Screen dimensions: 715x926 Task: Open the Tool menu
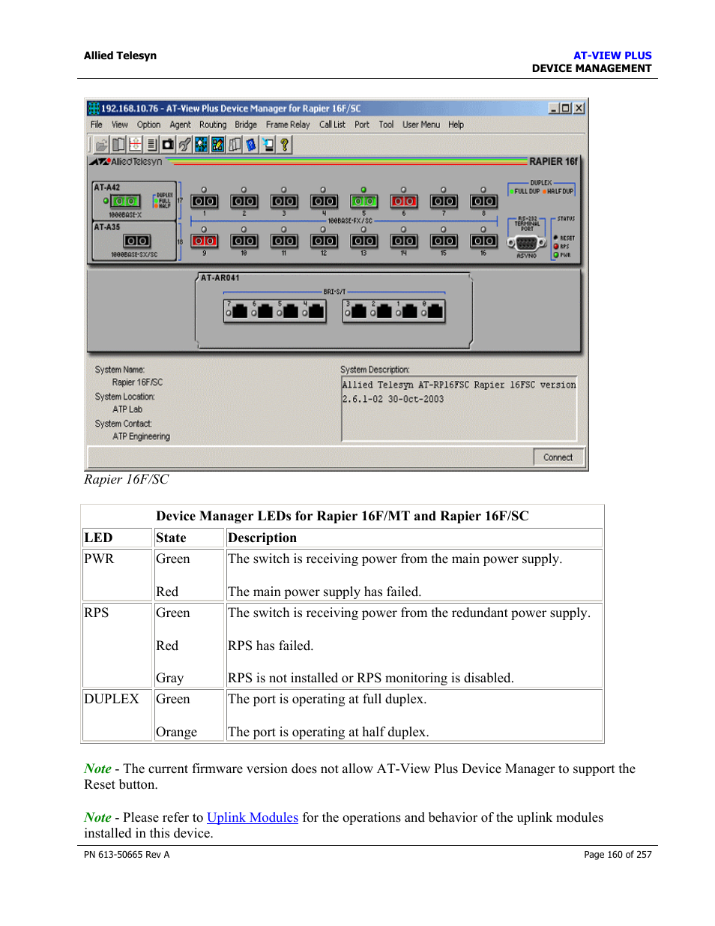point(386,124)
